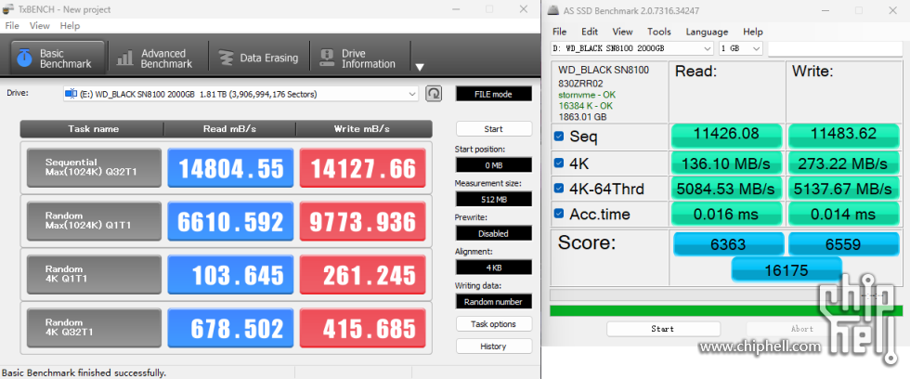Expand the AS SSD drive selection dropdown
The height and width of the screenshot is (379, 910).
click(708, 48)
